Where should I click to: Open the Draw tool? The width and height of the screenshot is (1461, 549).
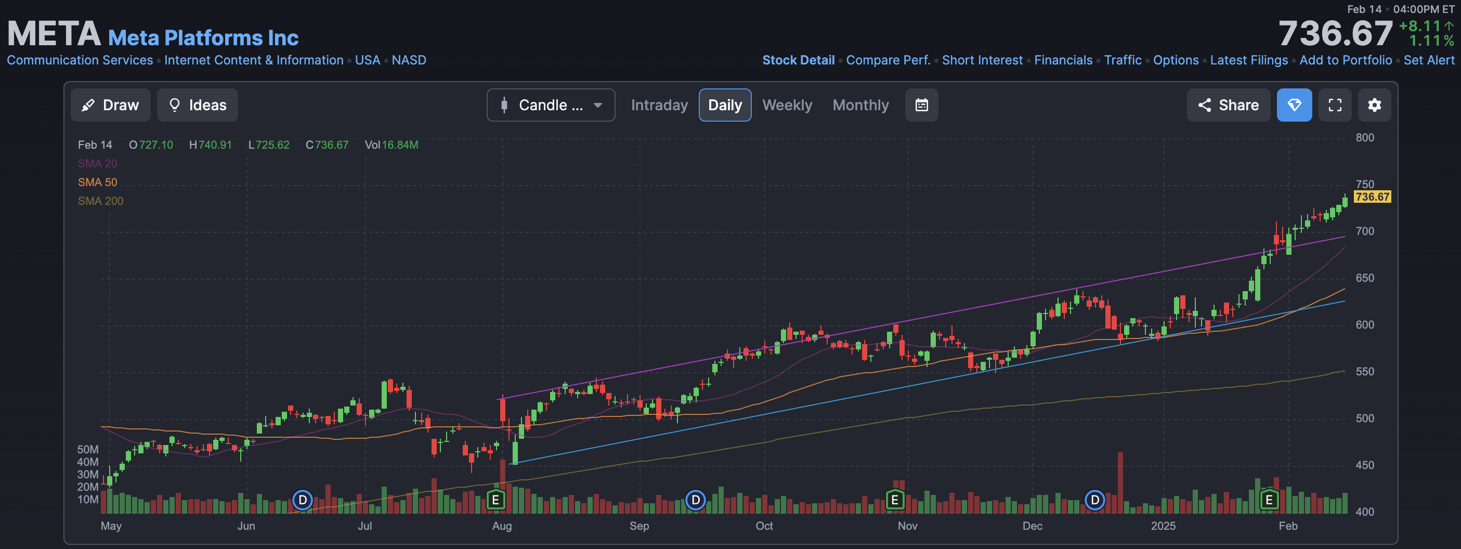[111, 105]
